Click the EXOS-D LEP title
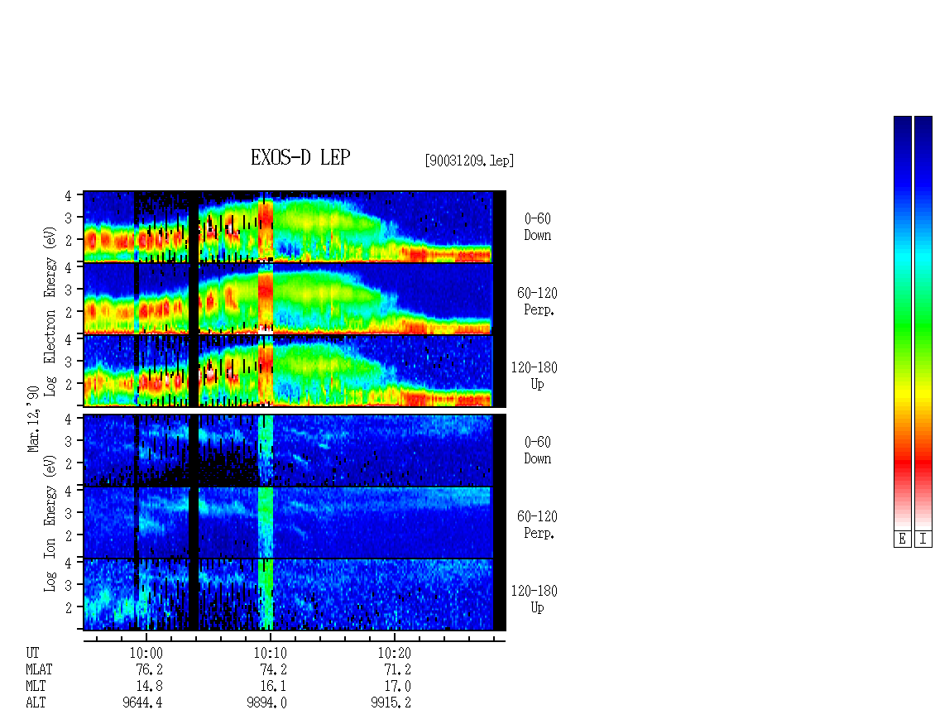 (300, 157)
